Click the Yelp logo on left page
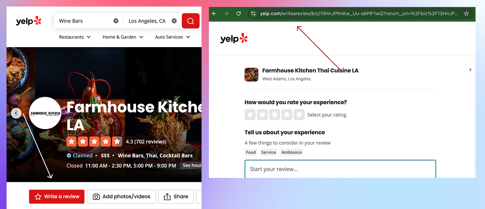Image resolution: width=485 pixels, height=209 pixels. pyautogui.click(x=29, y=21)
